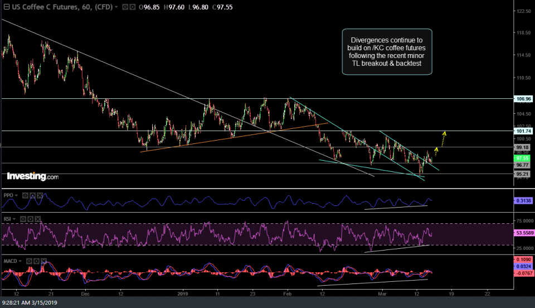Screen dimensions: 535x308
Task: Expand the PPO indicator dropdown arrow
Action: [x=17, y=195]
